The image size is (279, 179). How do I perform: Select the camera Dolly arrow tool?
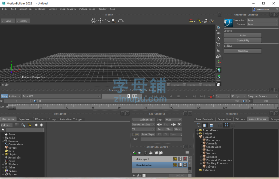pos(107,21)
